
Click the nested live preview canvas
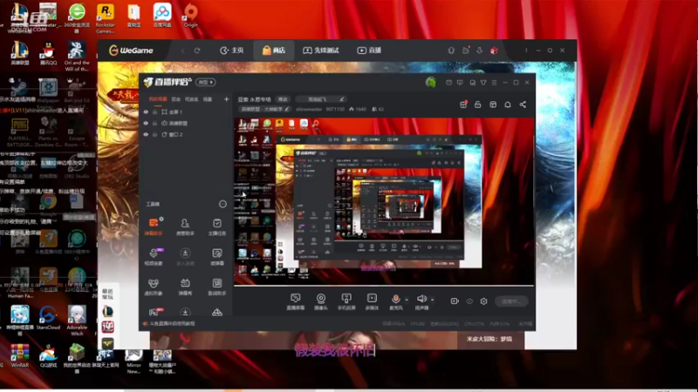tap(384, 201)
